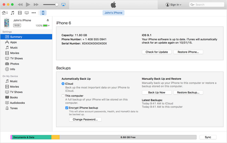
Task: Open Movies under On My Device
Action: coord(26,87)
